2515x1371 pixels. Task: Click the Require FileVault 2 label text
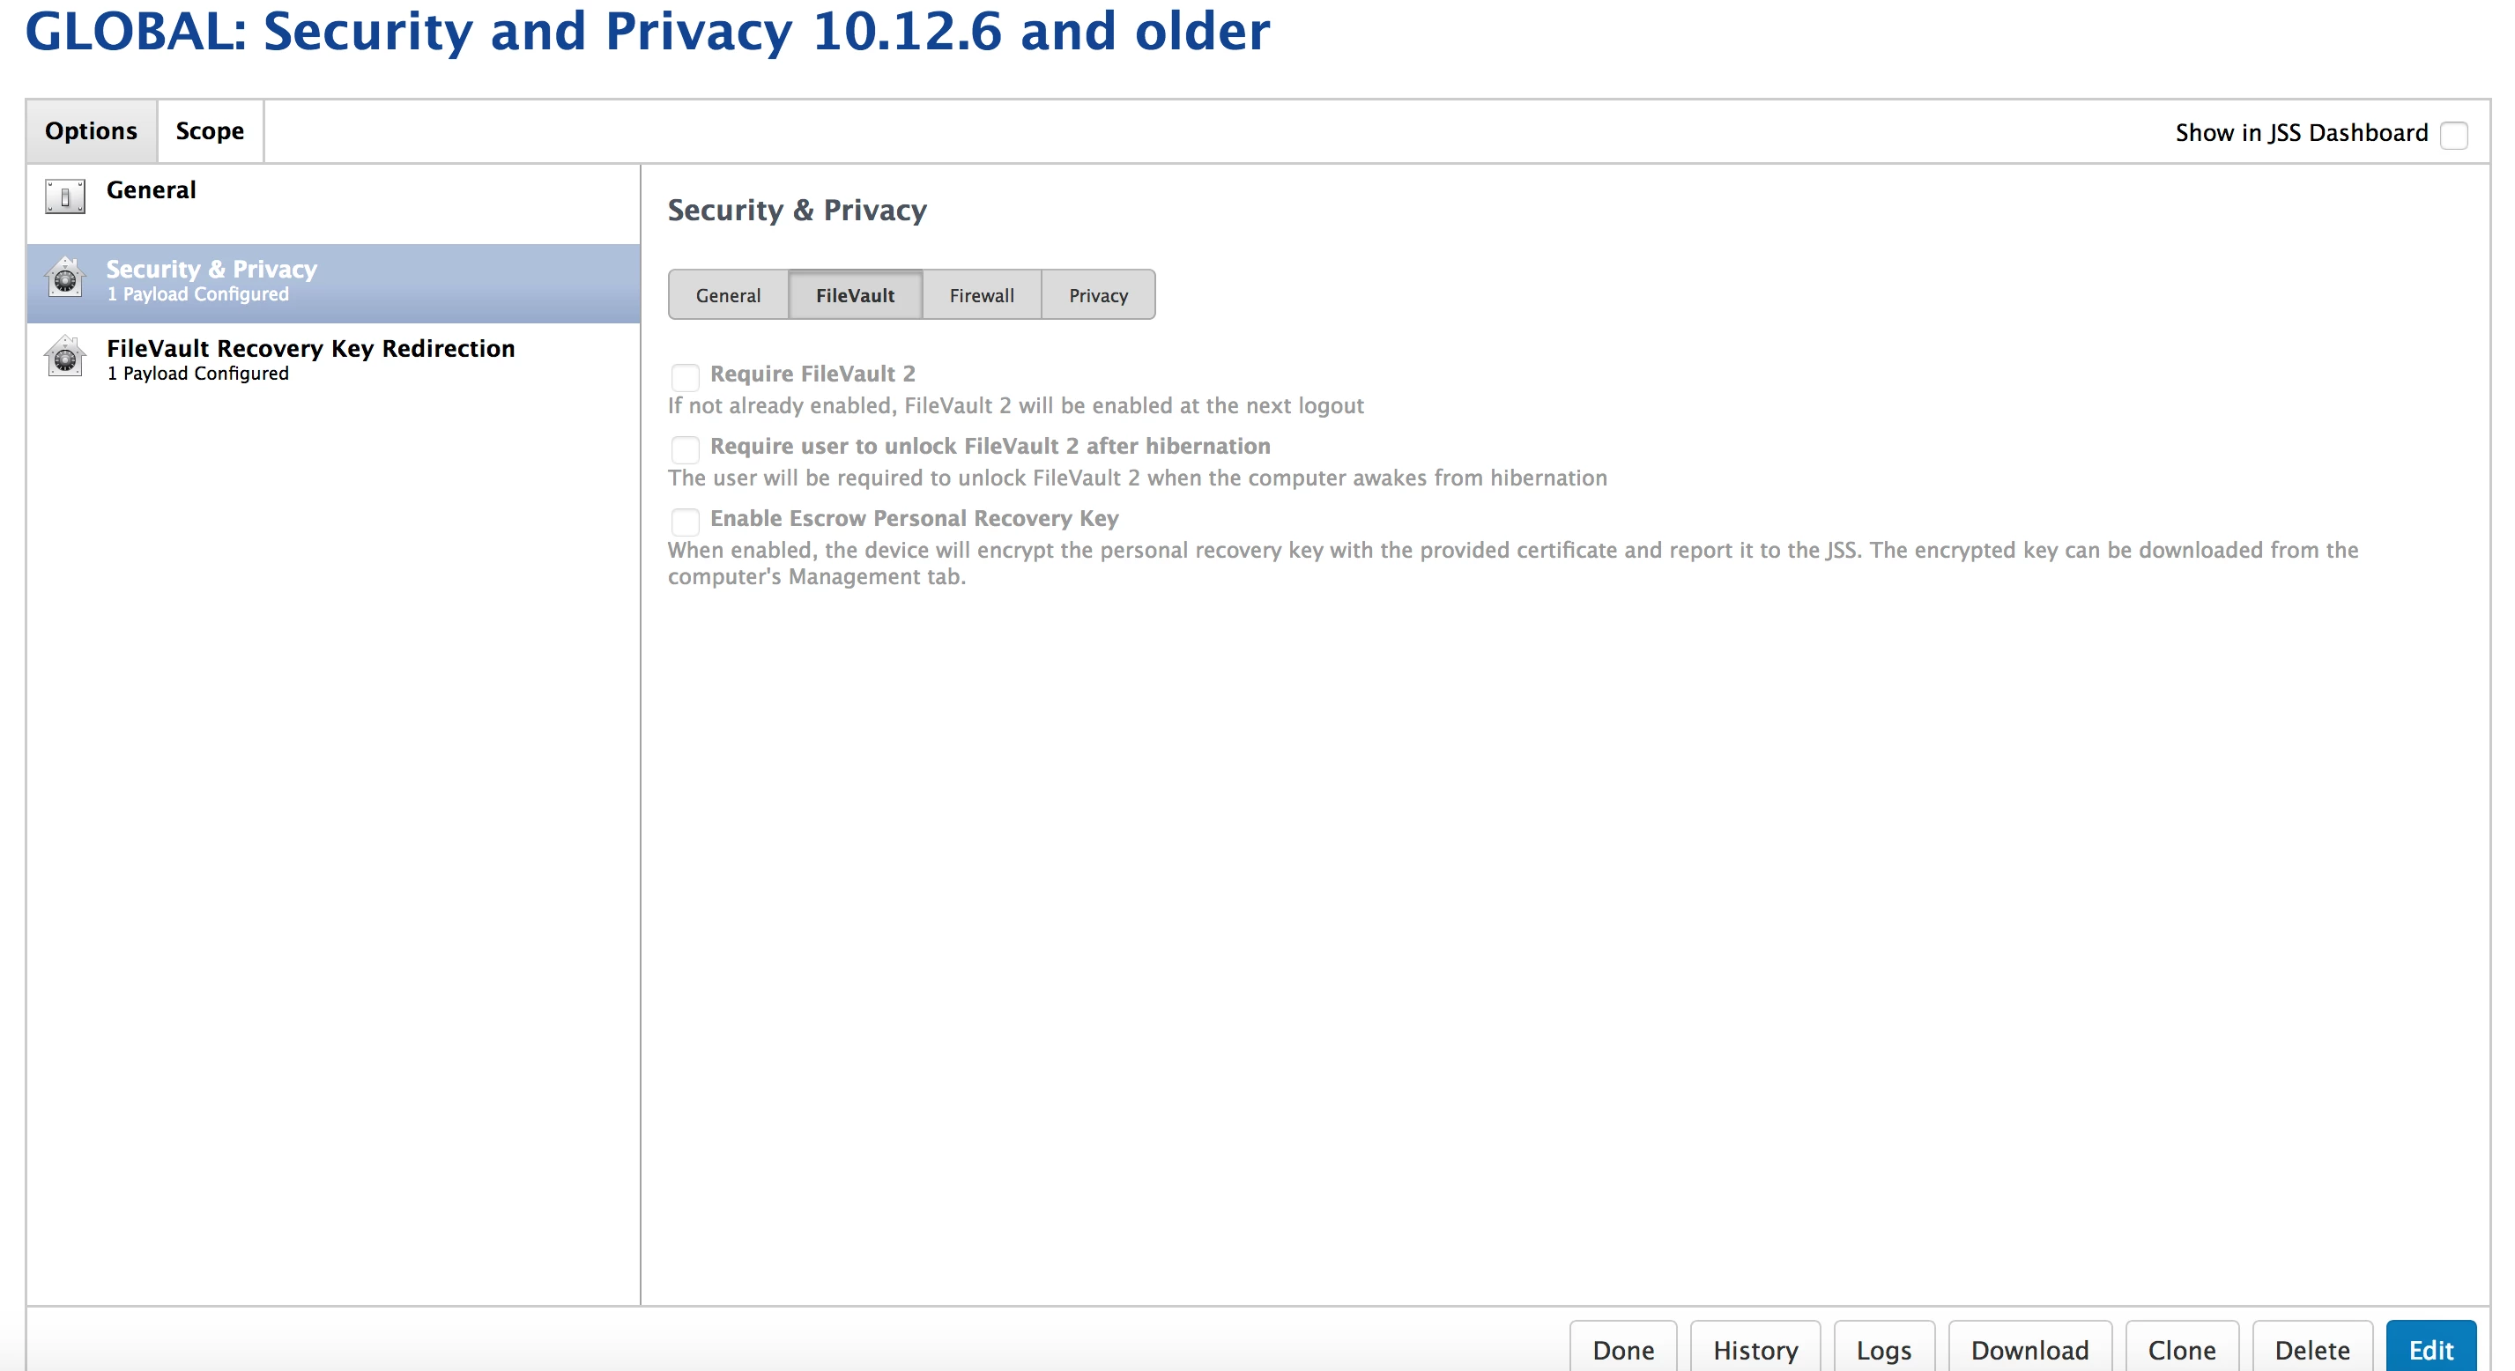(812, 374)
